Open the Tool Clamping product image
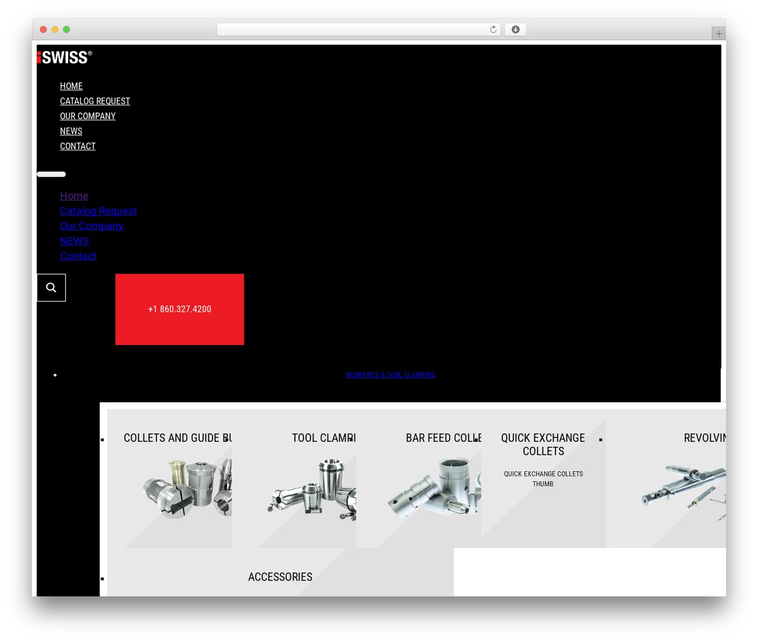The width and height of the screenshot is (758, 642). [x=312, y=489]
